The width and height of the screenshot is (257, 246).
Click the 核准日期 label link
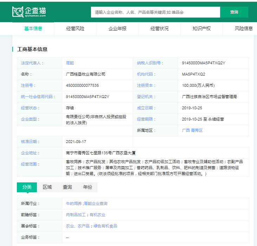(x=29, y=142)
